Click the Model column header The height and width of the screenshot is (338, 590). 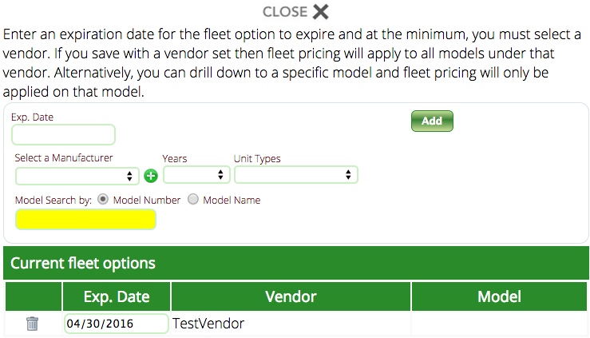[x=499, y=297]
